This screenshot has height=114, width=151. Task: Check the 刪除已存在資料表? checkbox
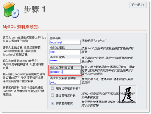[x=52, y=88]
